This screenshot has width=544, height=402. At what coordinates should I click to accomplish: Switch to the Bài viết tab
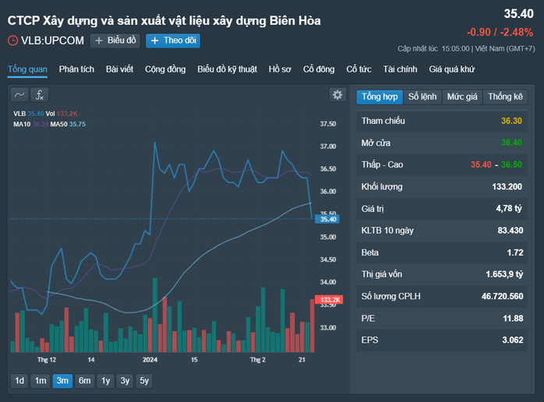[x=119, y=69]
